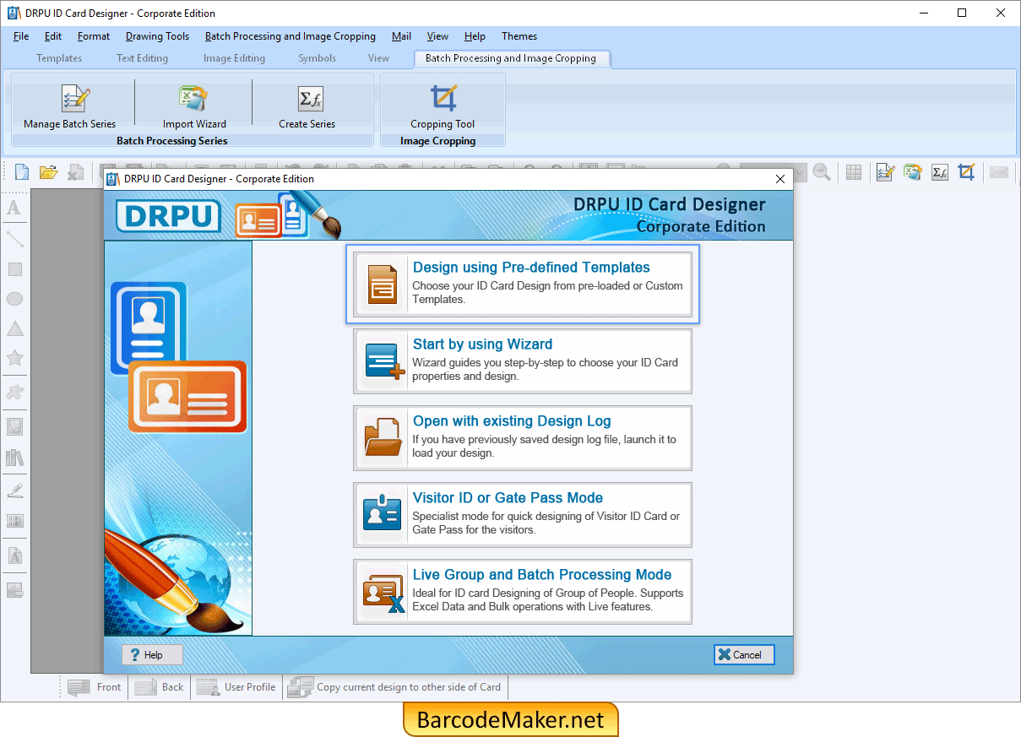Click the Create Series ribbon icon

[311, 99]
